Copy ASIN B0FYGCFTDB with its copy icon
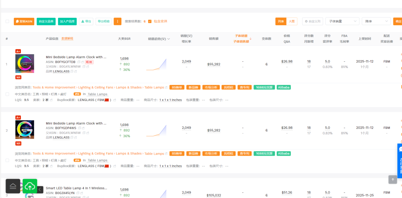The image size is (402, 198). click(x=79, y=62)
